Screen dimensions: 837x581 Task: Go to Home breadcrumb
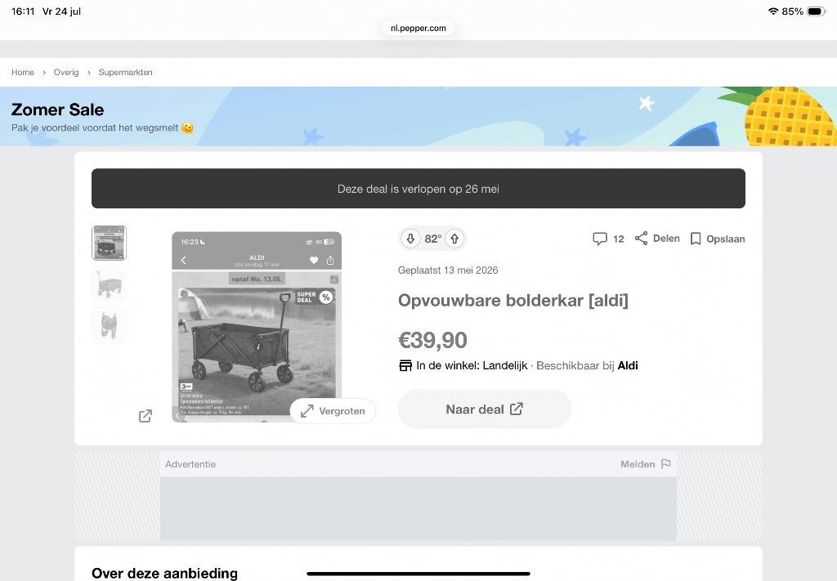pyautogui.click(x=22, y=72)
